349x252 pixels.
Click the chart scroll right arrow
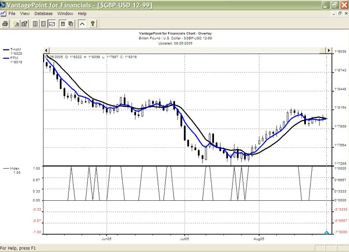click(x=329, y=50)
